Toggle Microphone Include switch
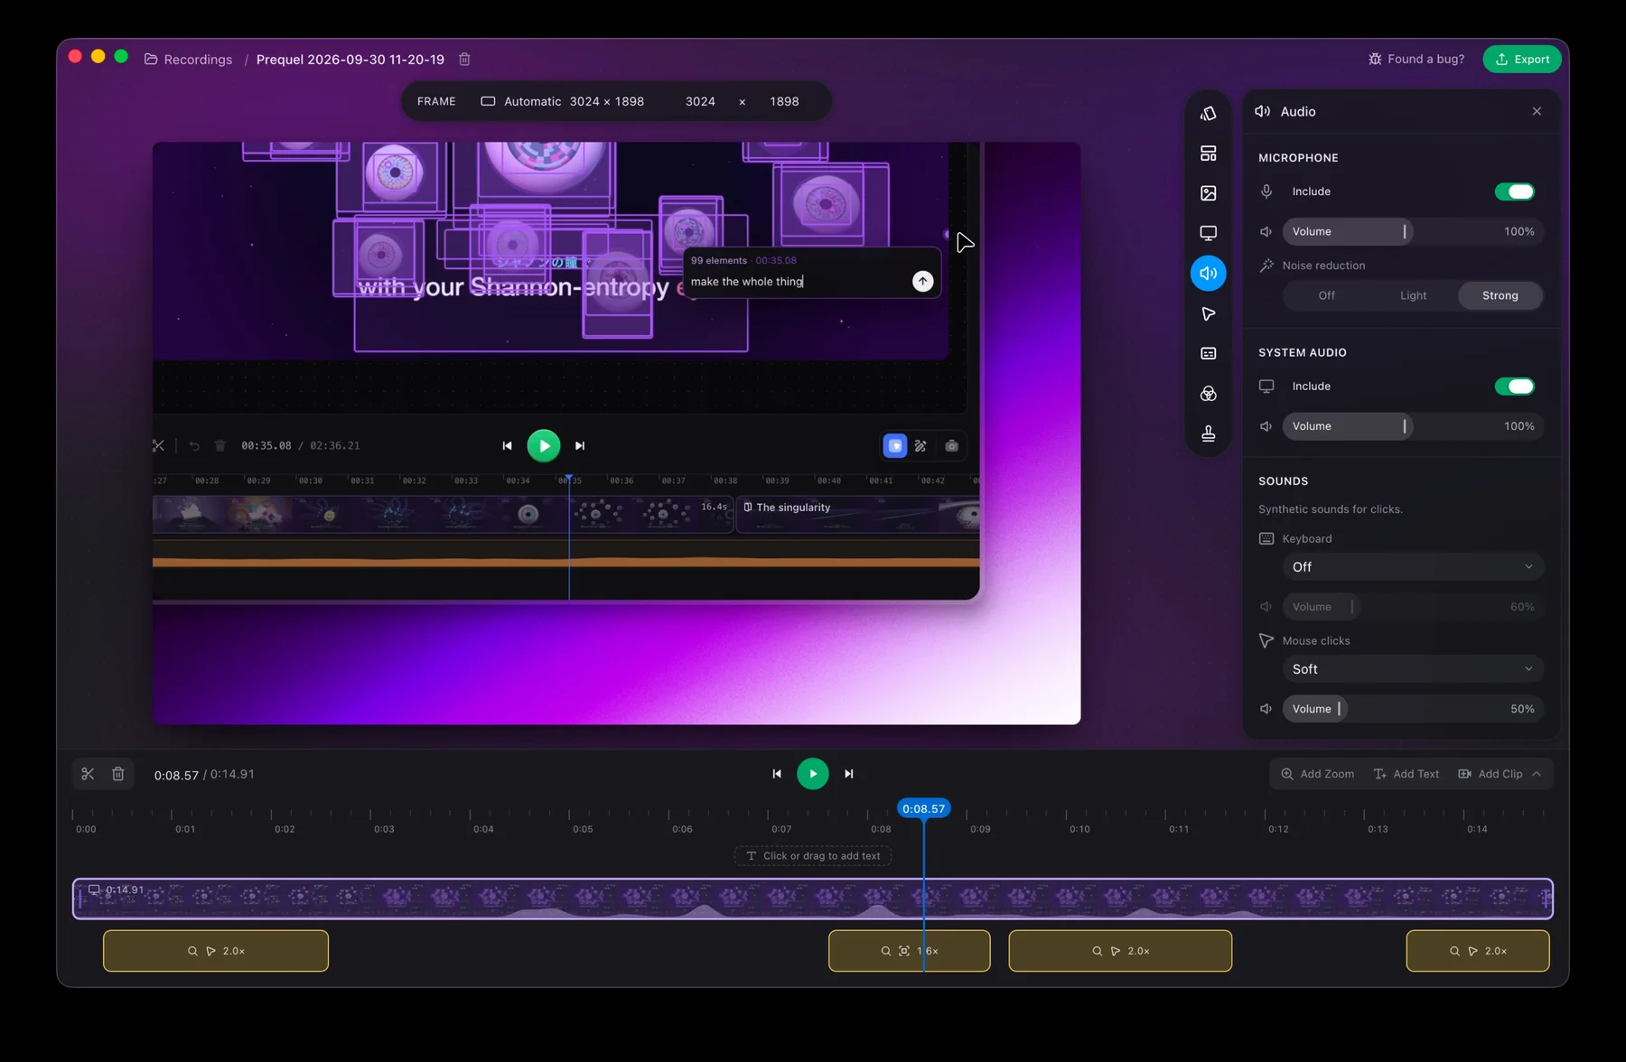 pyautogui.click(x=1515, y=191)
